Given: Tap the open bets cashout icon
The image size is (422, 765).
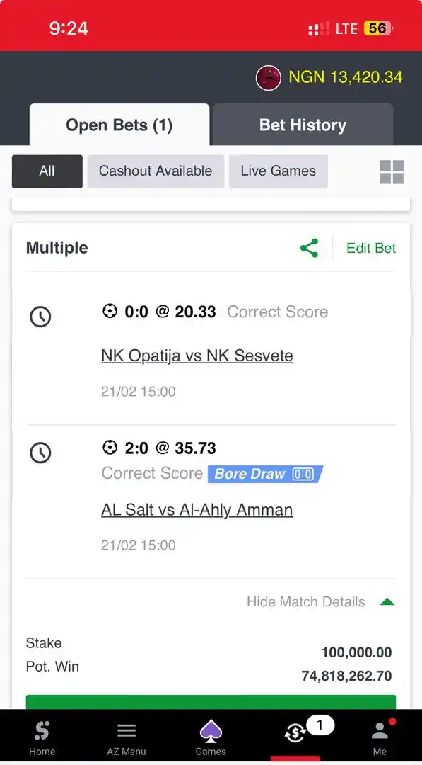Looking at the screenshot, I should click(x=295, y=732).
